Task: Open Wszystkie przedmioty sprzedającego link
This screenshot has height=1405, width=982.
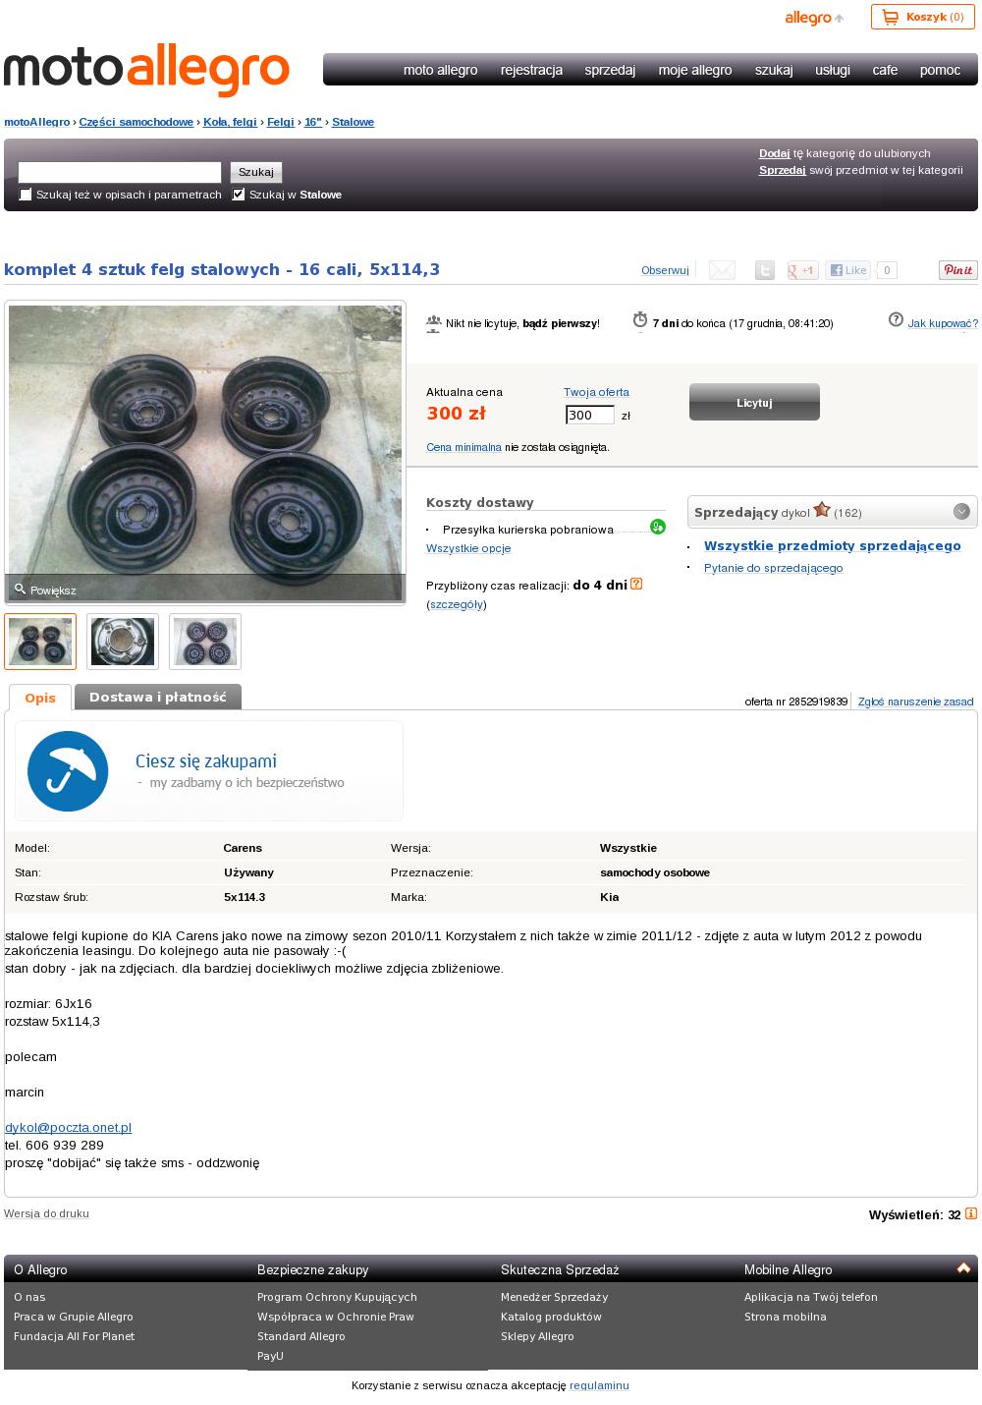Action: tap(833, 545)
